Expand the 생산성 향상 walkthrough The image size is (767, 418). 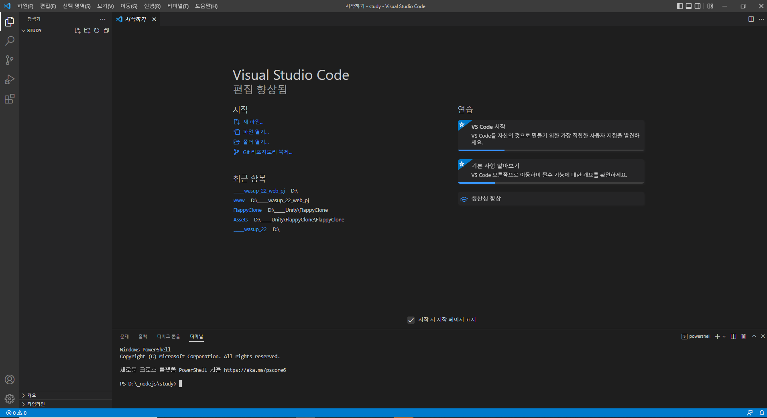coord(551,199)
